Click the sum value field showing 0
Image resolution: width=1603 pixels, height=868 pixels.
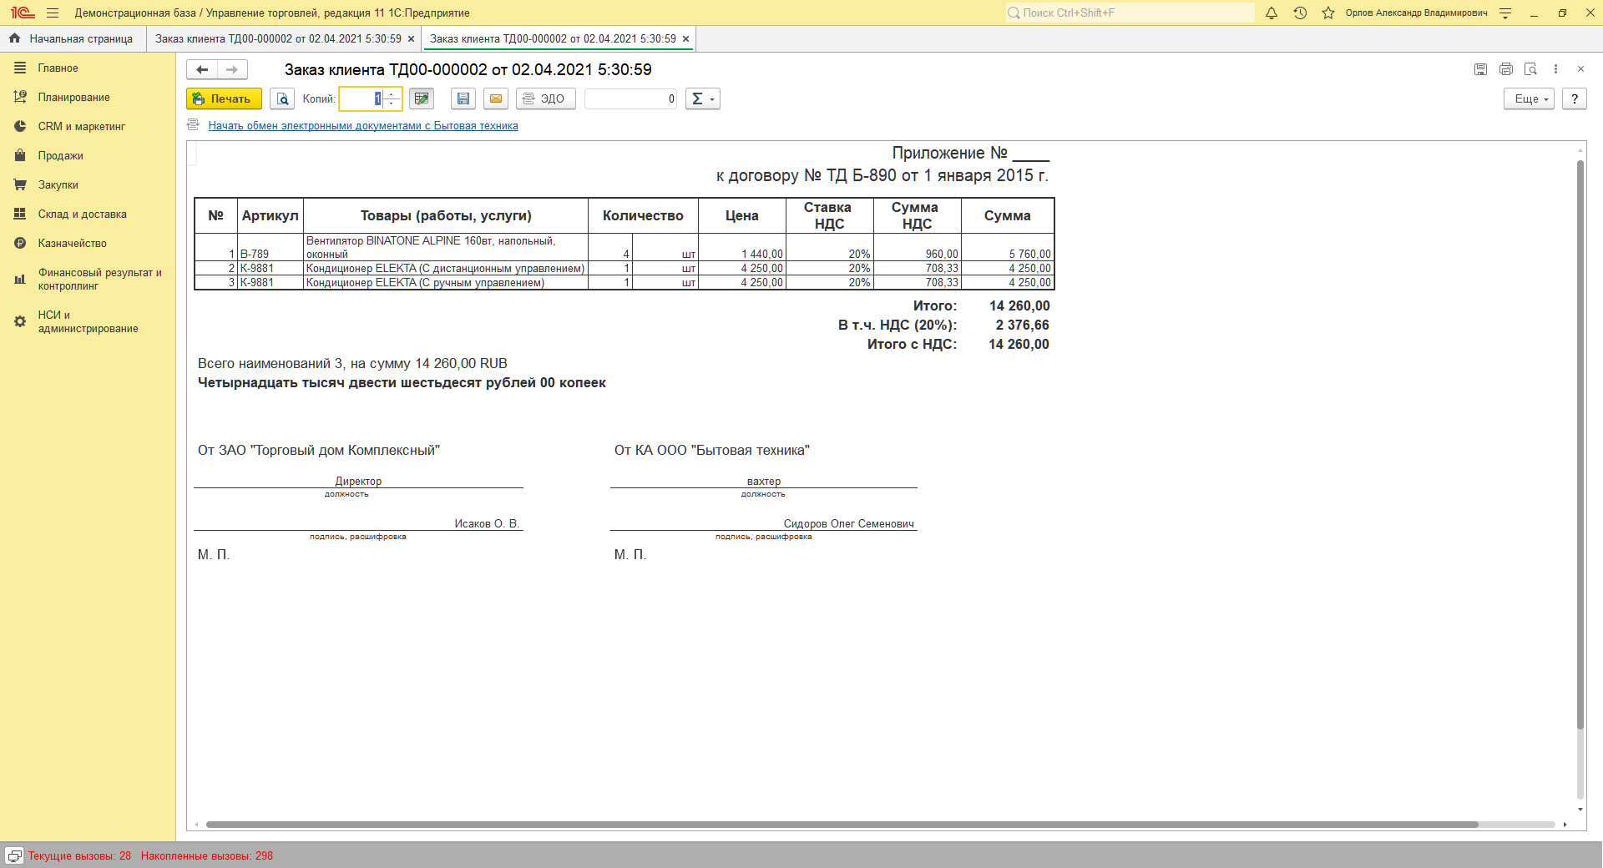631,98
